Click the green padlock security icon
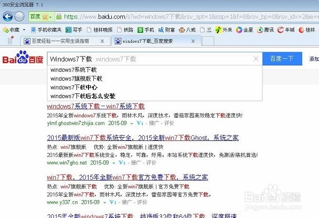This screenshot has width=319, height=218. 59,16
